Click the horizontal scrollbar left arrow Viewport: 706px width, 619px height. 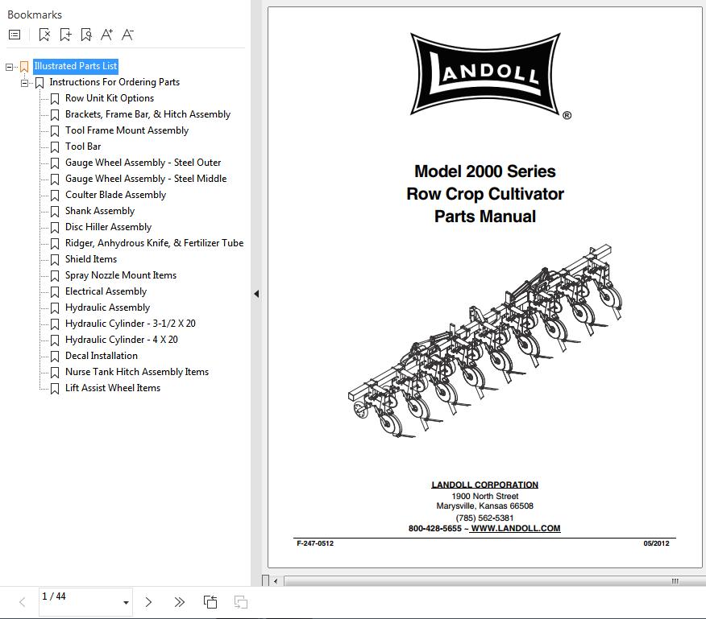pos(276,580)
